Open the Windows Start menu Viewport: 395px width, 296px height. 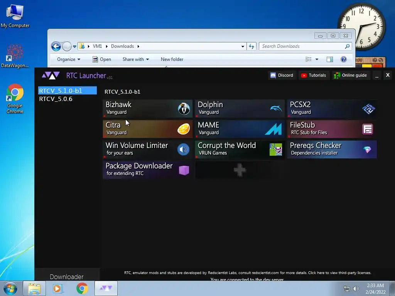(x=10, y=288)
